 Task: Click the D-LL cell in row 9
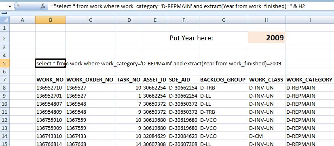(224, 96)
